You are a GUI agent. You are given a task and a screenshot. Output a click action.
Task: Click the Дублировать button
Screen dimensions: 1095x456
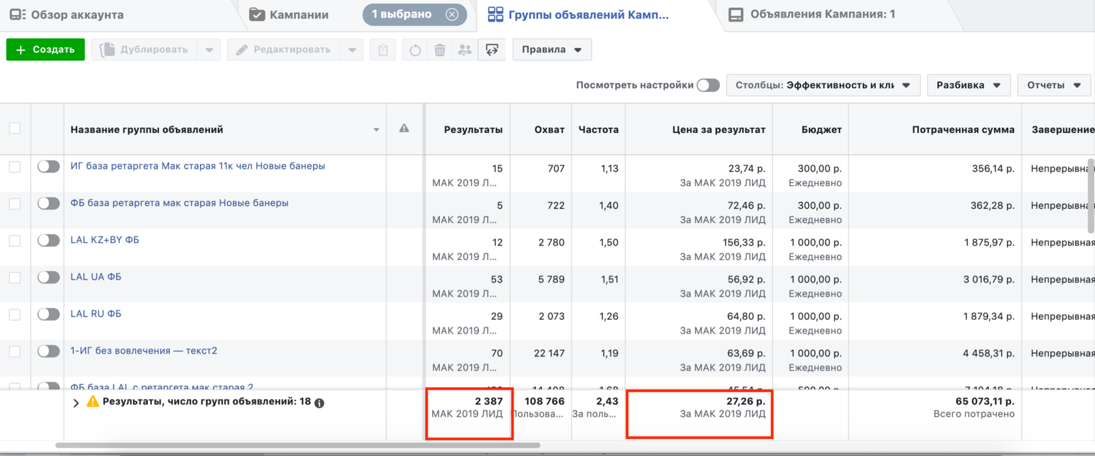click(x=145, y=50)
